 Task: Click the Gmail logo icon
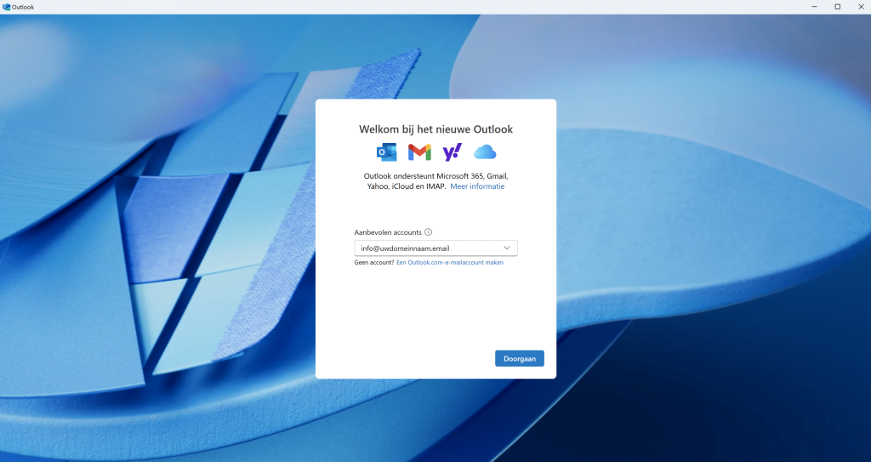pyautogui.click(x=419, y=152)
